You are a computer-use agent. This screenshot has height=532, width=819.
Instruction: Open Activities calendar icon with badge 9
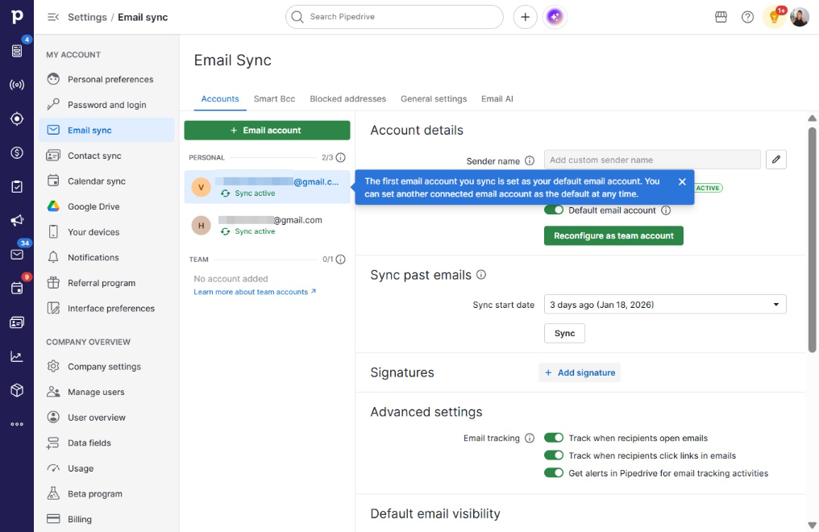click(17, 289)
